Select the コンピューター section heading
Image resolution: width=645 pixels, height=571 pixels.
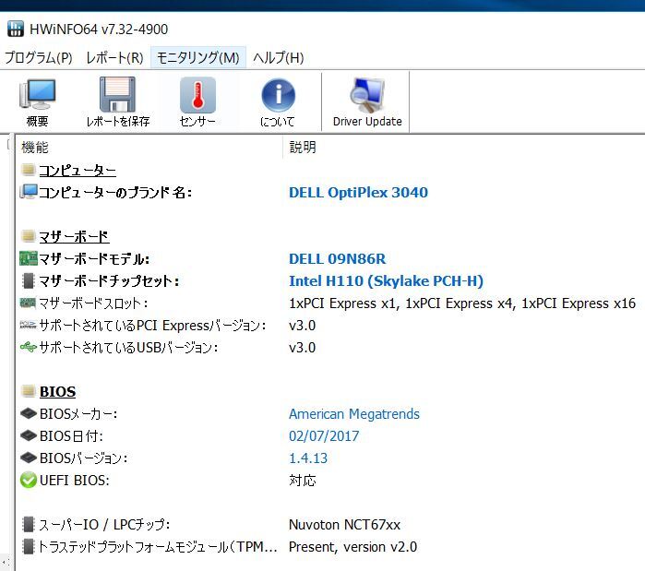78,170
